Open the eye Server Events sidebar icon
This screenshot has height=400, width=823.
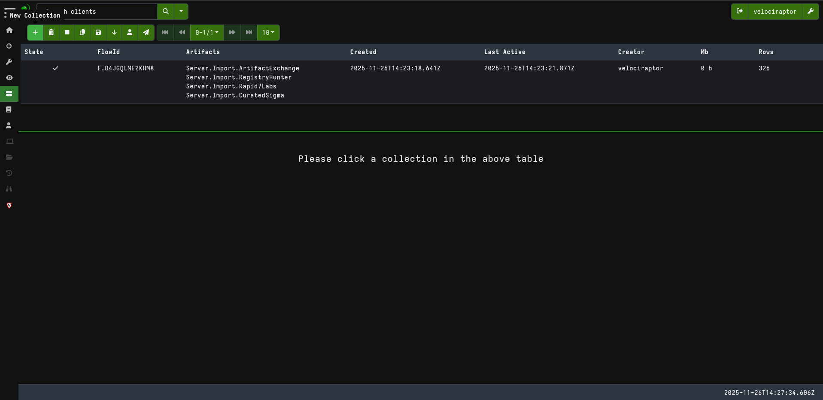[x=9, y=78]
